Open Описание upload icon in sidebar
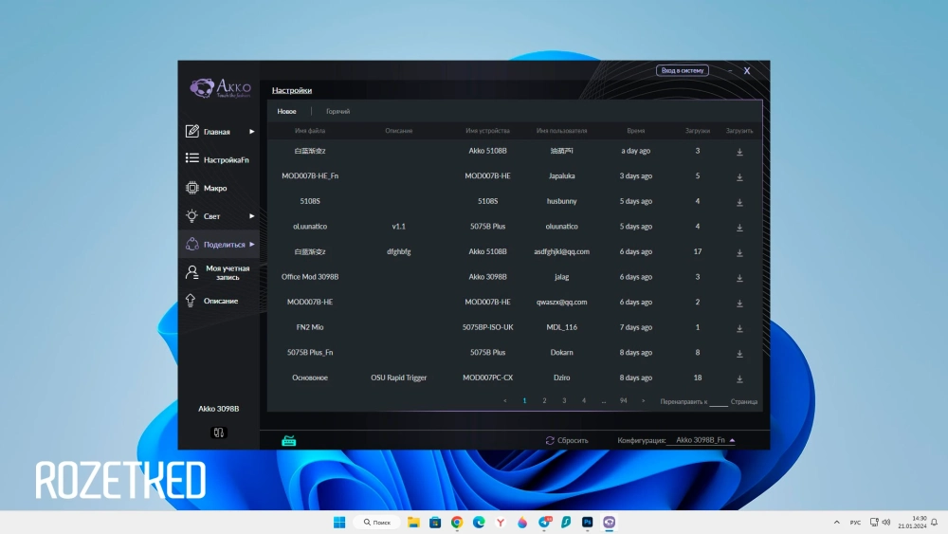 click(191, 301)
